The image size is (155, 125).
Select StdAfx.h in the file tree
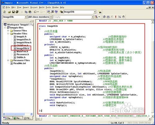click(21, 57)
